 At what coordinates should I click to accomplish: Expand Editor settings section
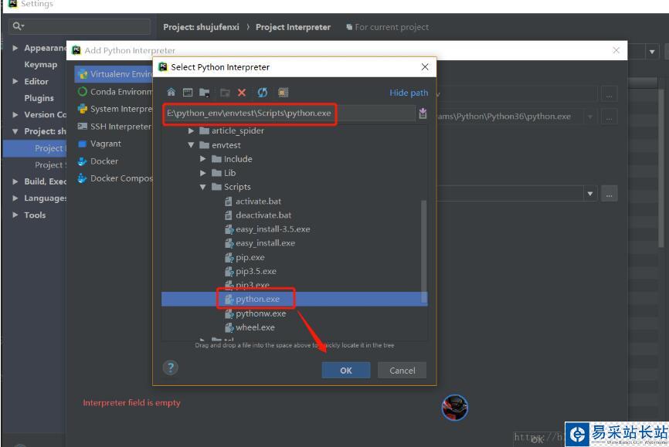(15, 82)
